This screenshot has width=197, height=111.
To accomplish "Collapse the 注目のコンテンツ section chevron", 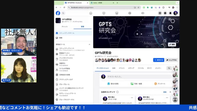I will click(170, 92).
